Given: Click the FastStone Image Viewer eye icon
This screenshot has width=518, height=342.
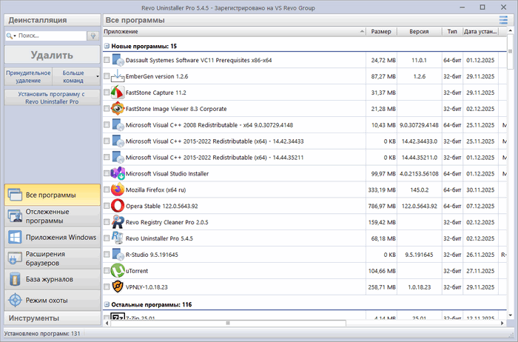Looking at the screenshot, I should [118, 109].
